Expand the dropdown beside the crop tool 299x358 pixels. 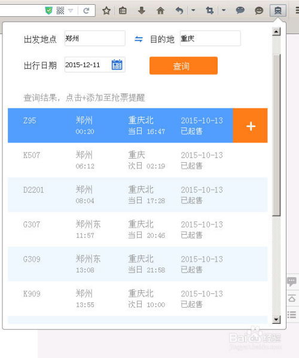tap(224, 10)
